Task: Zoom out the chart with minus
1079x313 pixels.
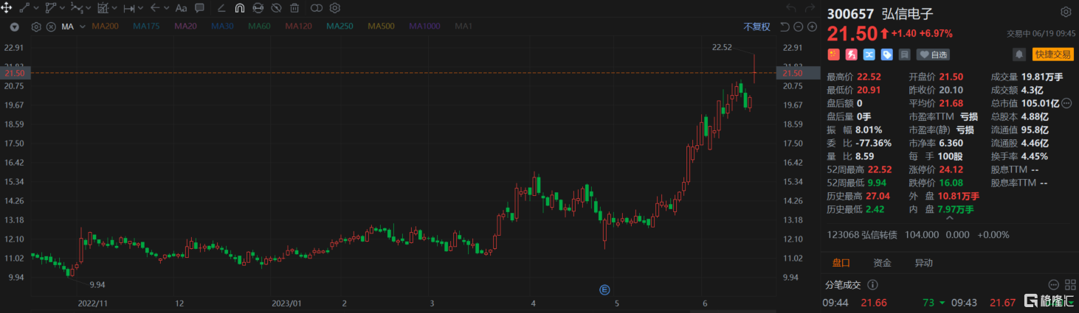Action: coord(799,27)
